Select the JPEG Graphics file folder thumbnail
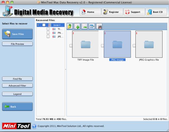 coord(149,44)
